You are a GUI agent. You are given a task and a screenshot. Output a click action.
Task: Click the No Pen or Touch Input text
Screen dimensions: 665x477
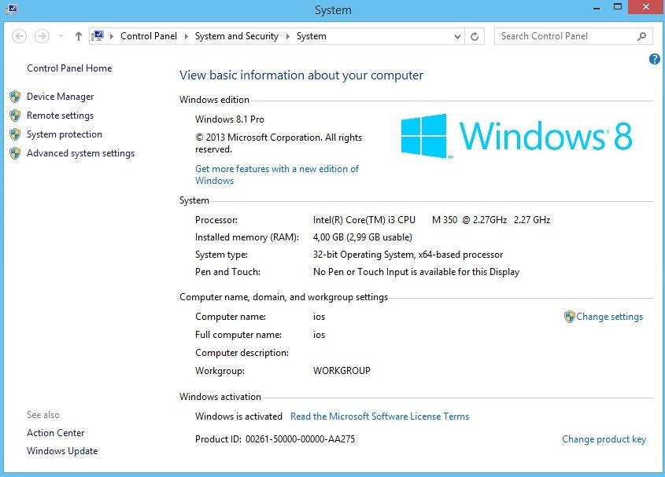416,272
